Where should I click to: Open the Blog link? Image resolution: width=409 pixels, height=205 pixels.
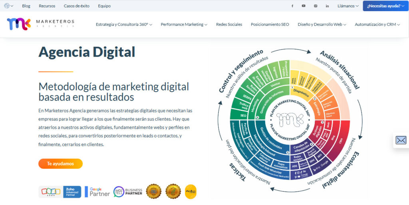tap(26, 6)
